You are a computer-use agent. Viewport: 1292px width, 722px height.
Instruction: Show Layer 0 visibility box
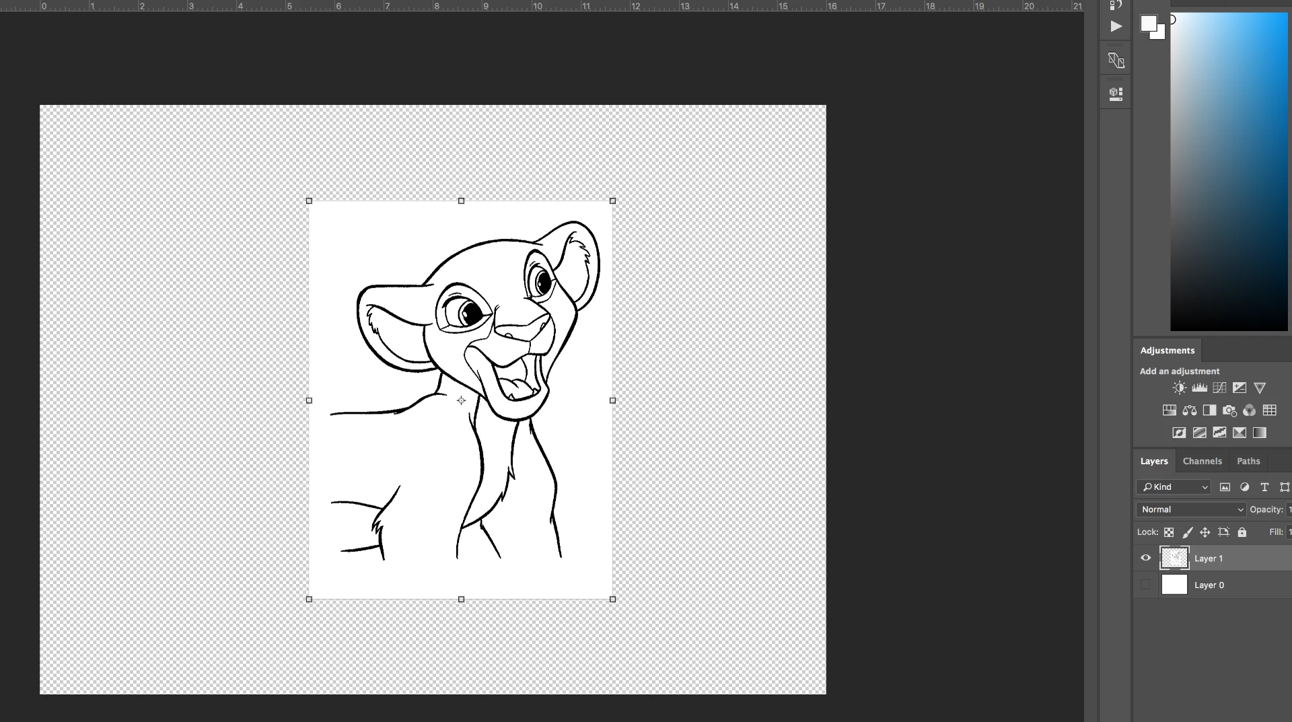click(x=1145, y=585)
